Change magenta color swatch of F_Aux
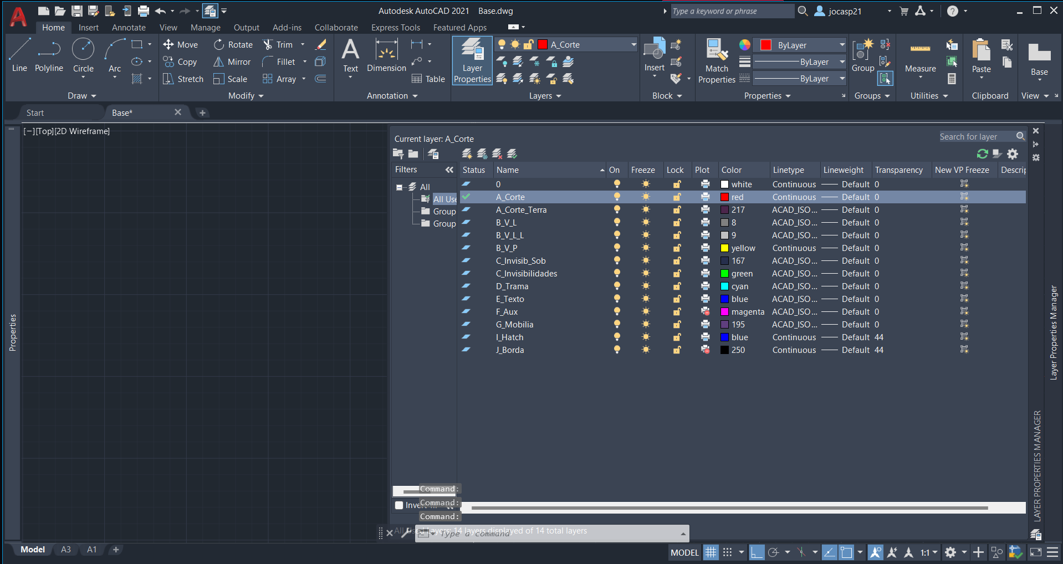 [x=724, y=311]
